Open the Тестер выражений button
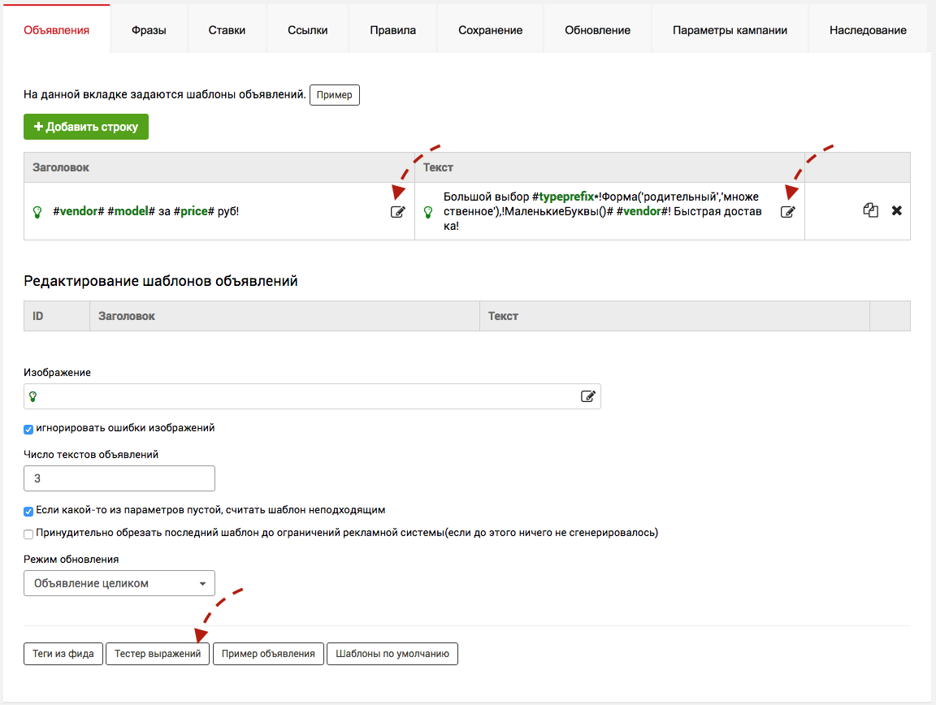Screen dimensions: 936x705 point(158,654)
